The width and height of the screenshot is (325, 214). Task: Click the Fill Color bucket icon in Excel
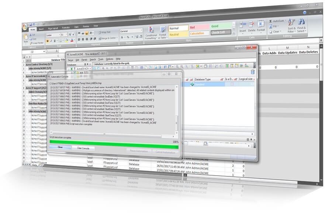[67, 40]
